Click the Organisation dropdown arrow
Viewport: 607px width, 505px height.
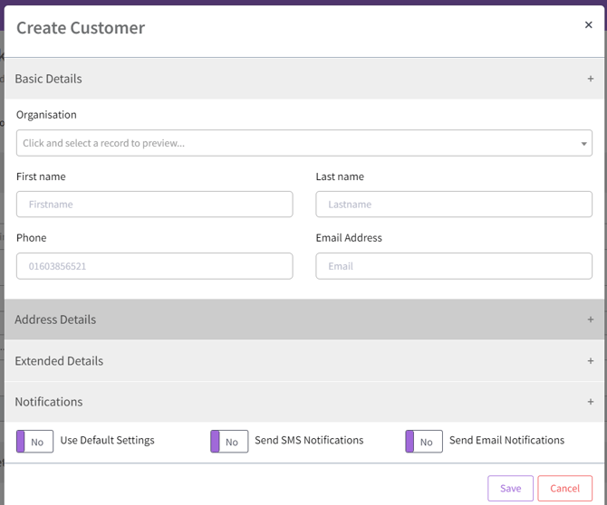583,144
